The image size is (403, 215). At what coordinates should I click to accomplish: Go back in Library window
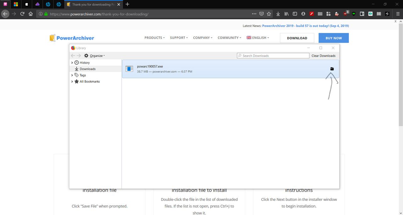pos(73,56)
